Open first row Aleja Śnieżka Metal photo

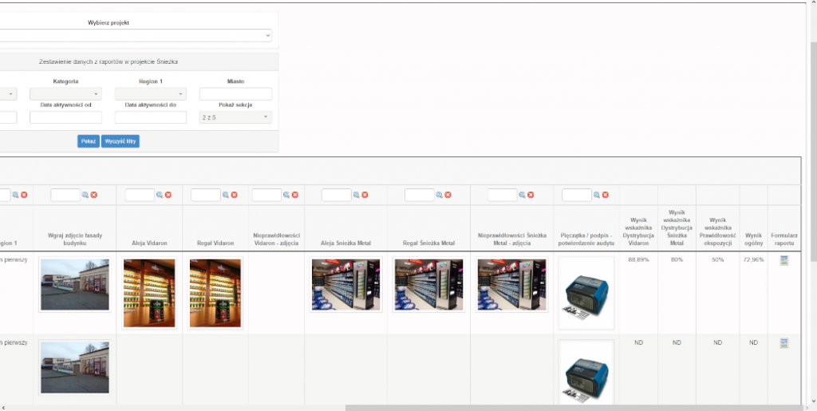(345, 284)
